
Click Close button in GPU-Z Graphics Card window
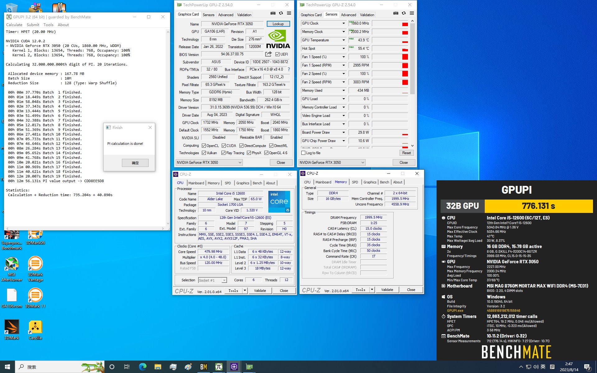(x=281, y=163)
